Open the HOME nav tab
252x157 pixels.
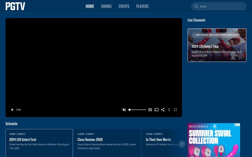point(90,6)
